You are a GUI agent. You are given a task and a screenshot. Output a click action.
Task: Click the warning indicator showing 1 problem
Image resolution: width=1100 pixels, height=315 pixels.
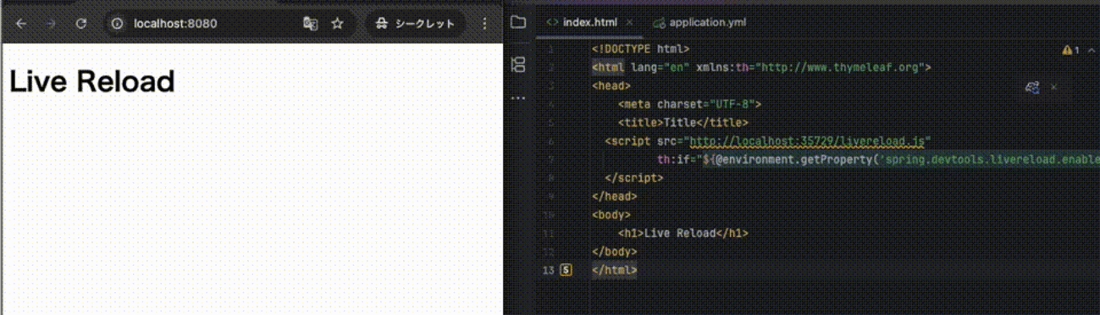coord(1070,50)
